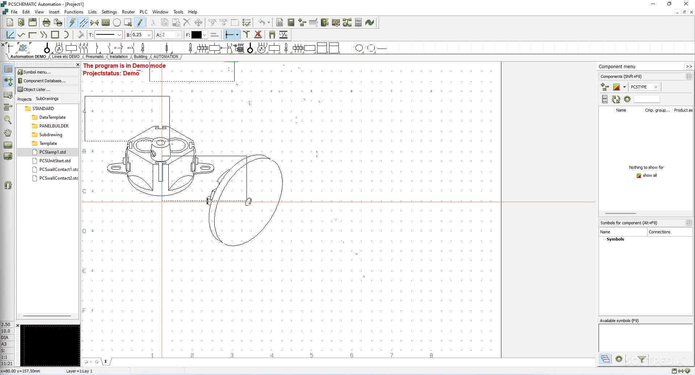
Task: Click the refresh components icon
Action: click(616, 99)
